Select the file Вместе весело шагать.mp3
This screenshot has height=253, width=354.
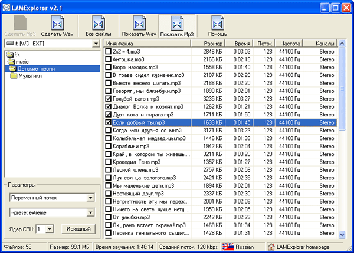pyautogui.click(x=147, y=83)
